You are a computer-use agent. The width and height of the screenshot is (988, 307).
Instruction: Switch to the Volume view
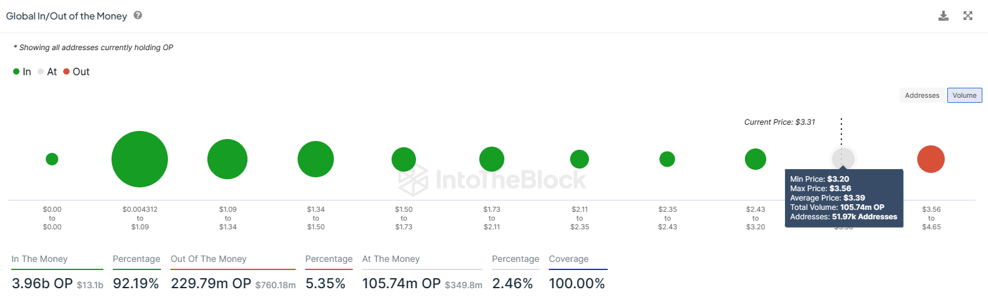(x=964, y=95)
